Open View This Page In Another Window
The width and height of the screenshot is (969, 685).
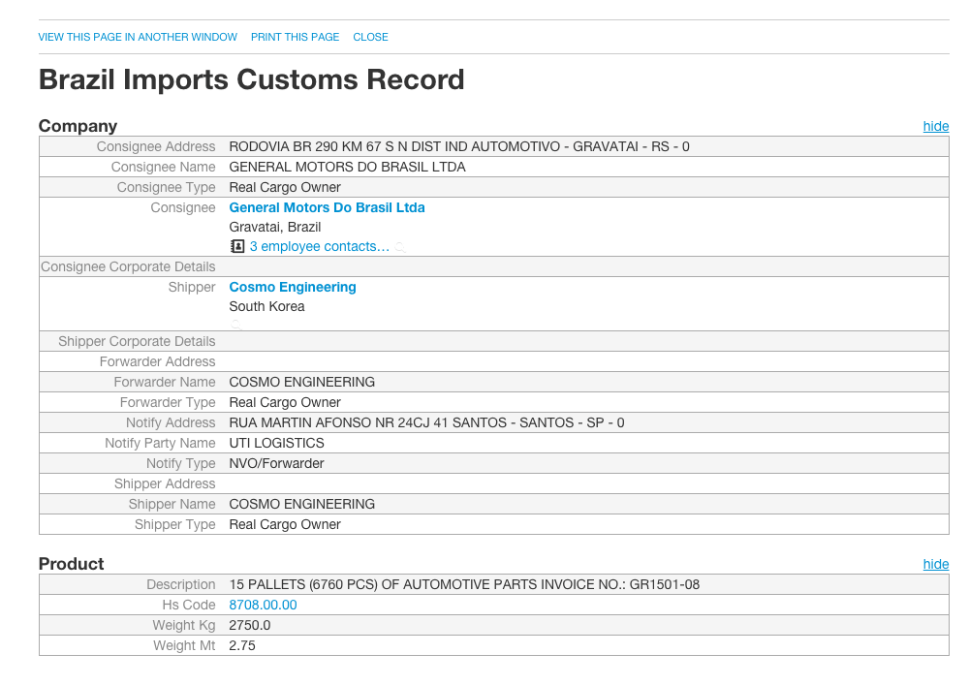pos(138,37)
